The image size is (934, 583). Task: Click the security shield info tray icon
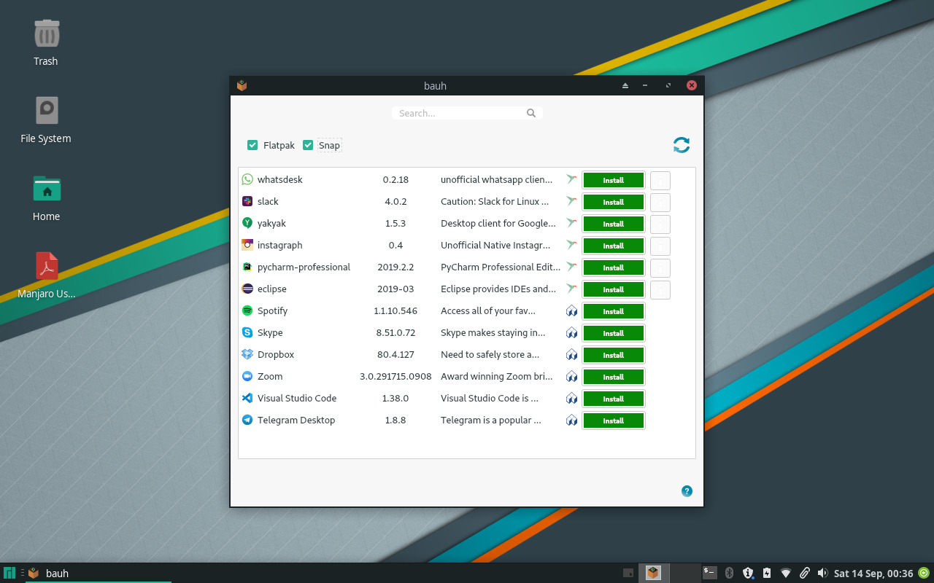click(x=747, y=573)
